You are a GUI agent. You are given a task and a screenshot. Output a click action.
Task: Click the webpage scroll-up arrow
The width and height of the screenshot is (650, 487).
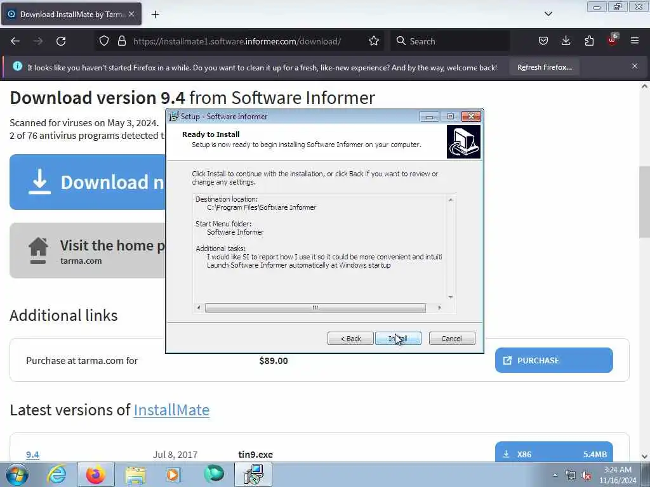click(644, 86)
